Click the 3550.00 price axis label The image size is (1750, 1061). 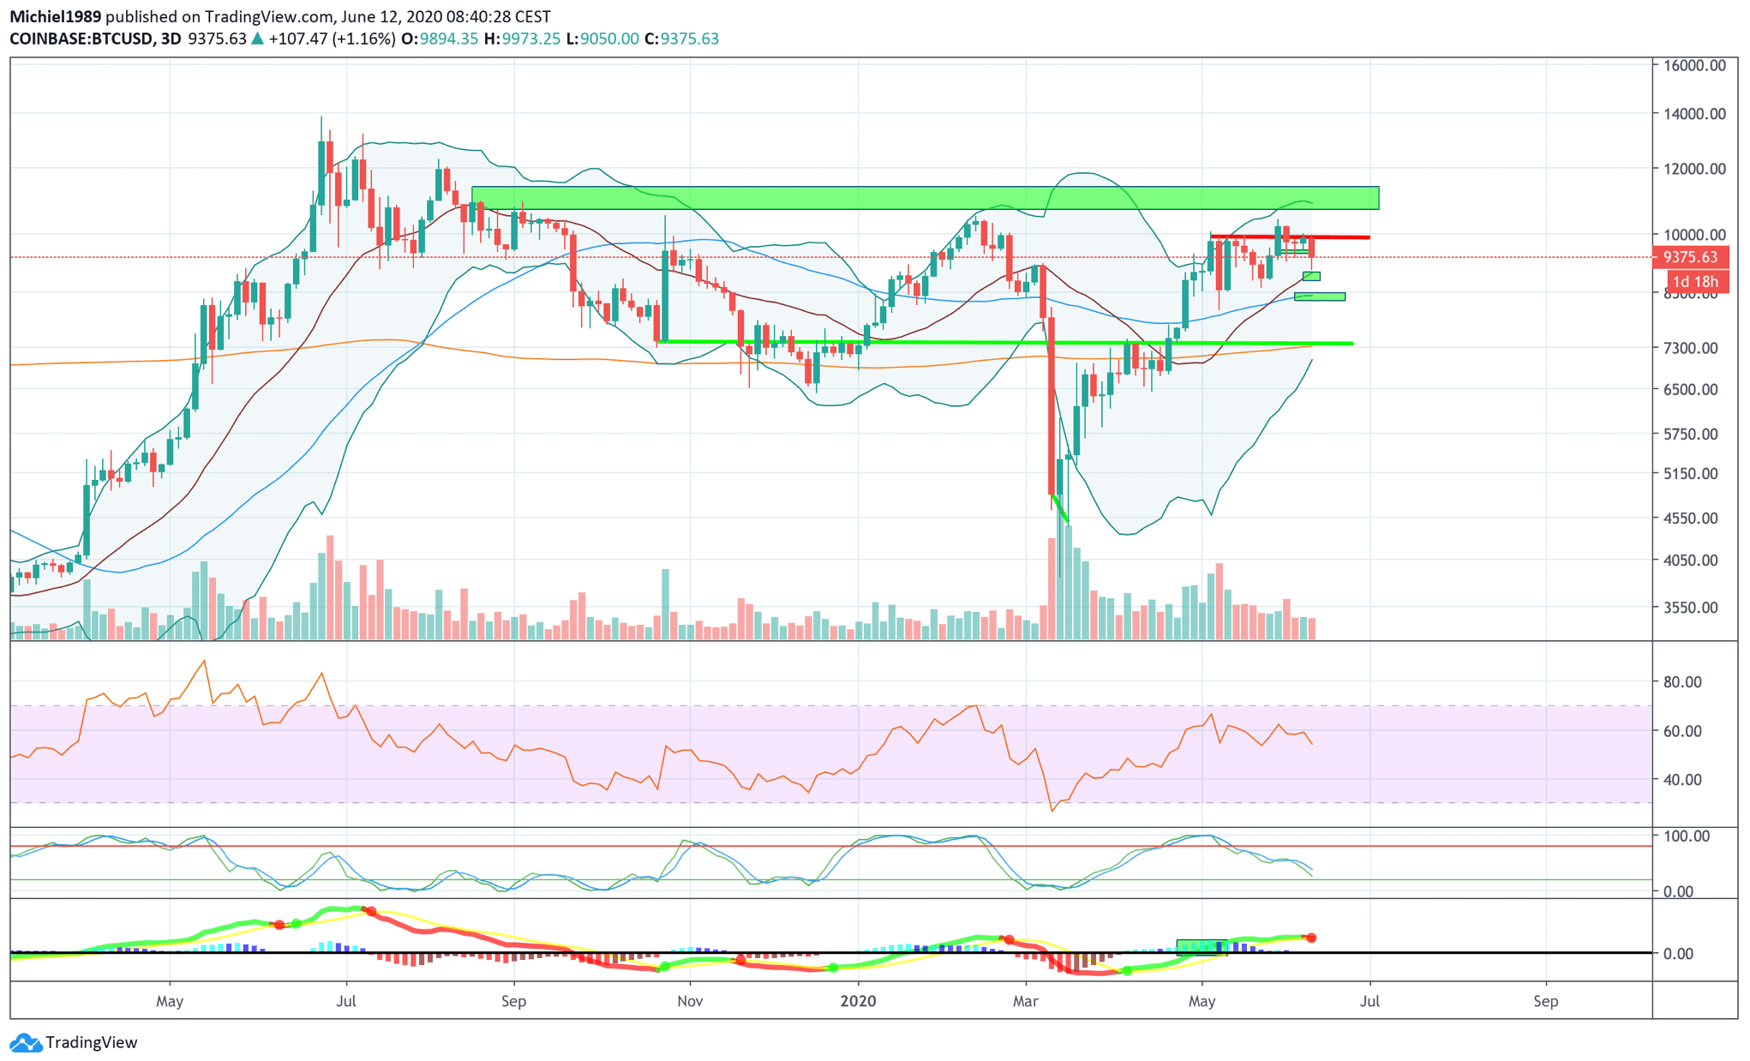pos(1691,608)
